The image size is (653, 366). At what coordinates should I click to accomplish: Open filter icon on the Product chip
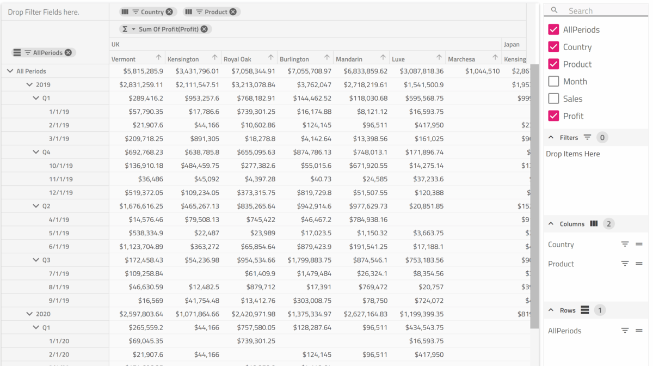(x=200, y=12)
